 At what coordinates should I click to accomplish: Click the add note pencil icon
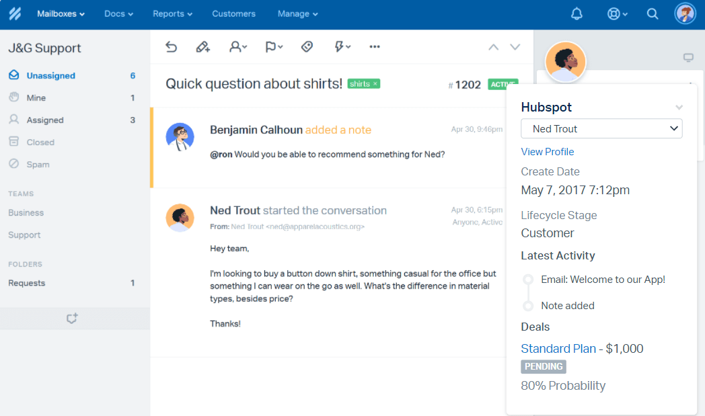[x=202, y=46]
